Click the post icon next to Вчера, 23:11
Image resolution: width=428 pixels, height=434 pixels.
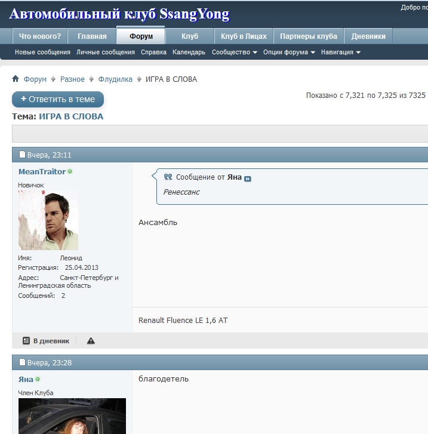(22, 155)
